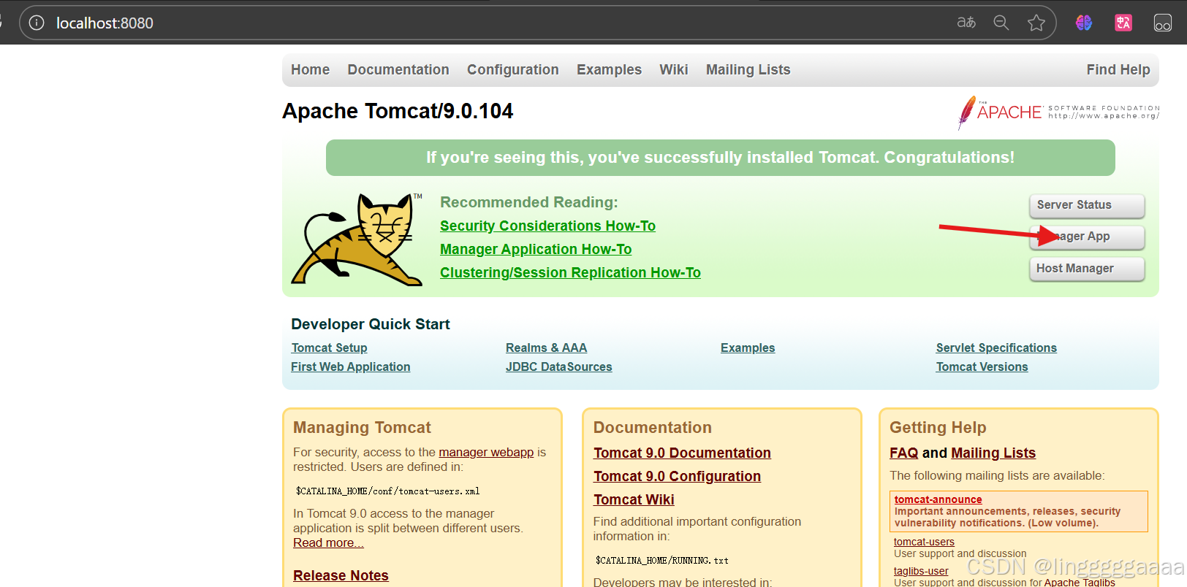Open the tomcat-announce mailing list link
This screenshot has width=1187, height=587.
[938, 499]
